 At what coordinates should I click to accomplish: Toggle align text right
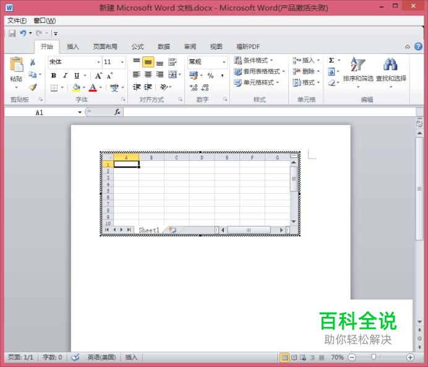pyautogui.click(x=160, y=74)
